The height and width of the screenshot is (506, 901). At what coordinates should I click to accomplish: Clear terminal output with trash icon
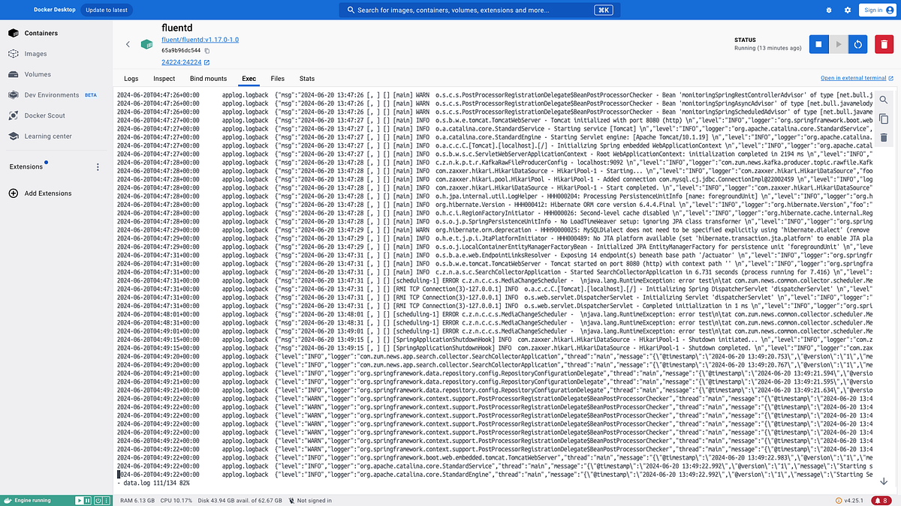coord(884,136)
